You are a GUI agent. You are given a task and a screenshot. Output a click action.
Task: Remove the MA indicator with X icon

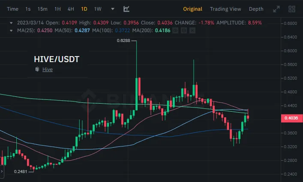pyautogui.click(x=192, y=30)
